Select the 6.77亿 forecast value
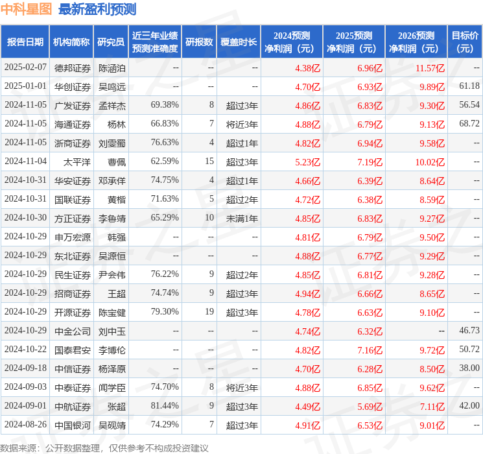The width and height of the screenshot is (483, 454). tap(370, 256)
